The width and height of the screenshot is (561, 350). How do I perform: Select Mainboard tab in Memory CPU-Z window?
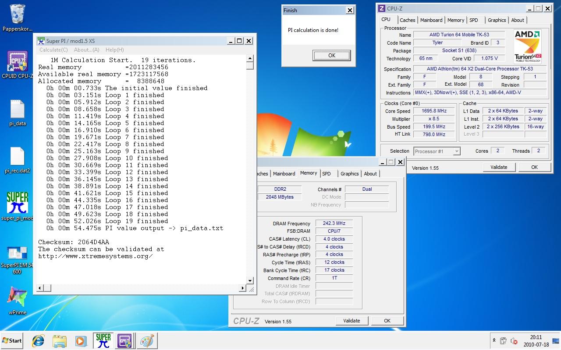pos(284,174)
